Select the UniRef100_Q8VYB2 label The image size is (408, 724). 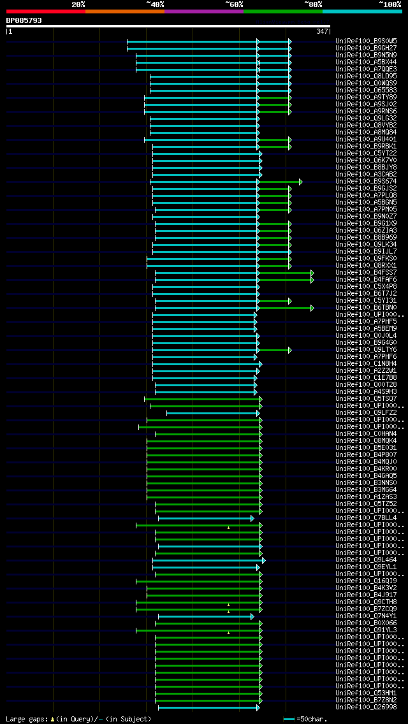click(x=366, y=125)
